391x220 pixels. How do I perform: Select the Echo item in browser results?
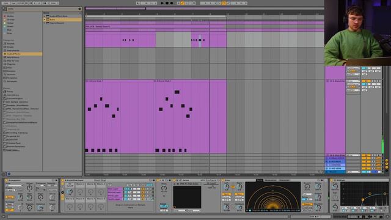[62, 20]
